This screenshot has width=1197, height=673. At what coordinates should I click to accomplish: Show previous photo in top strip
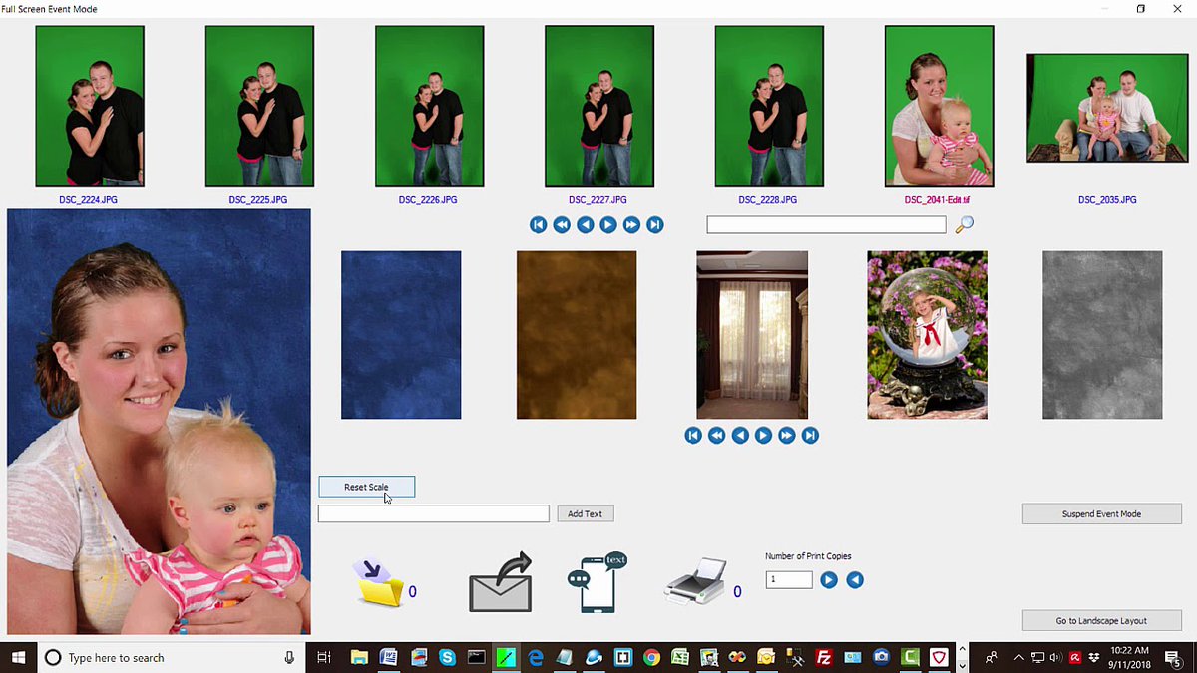(x=585, y=225)
